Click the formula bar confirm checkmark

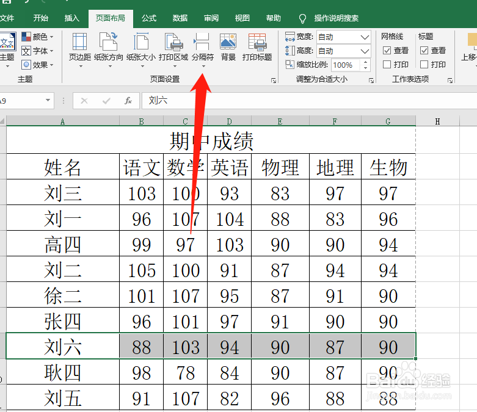106,101
